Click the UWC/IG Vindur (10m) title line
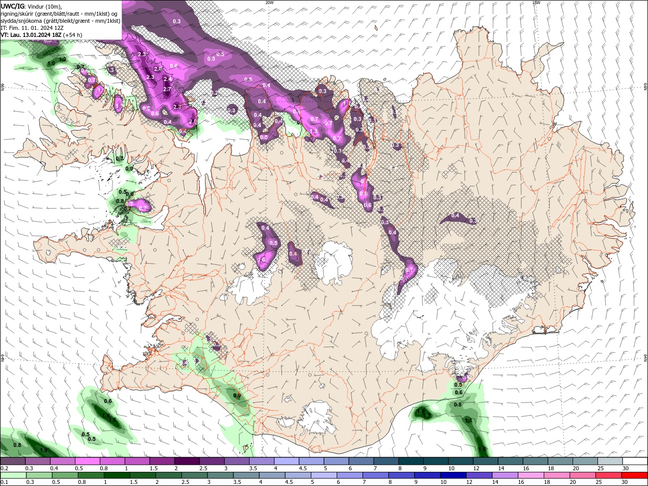The image size is (648, 486). pyautogui.click(x=31, y=6)
